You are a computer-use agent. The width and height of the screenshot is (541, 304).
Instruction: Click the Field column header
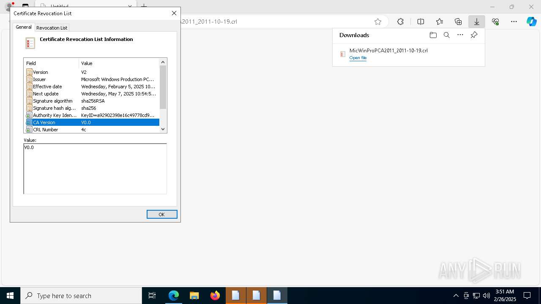pyautogui.click(x=52, y=63)
